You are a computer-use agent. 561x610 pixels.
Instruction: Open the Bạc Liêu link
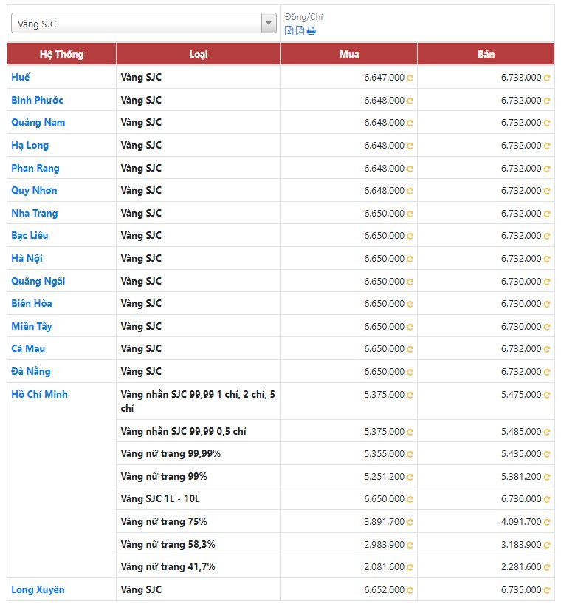click(x=30, y=235)
